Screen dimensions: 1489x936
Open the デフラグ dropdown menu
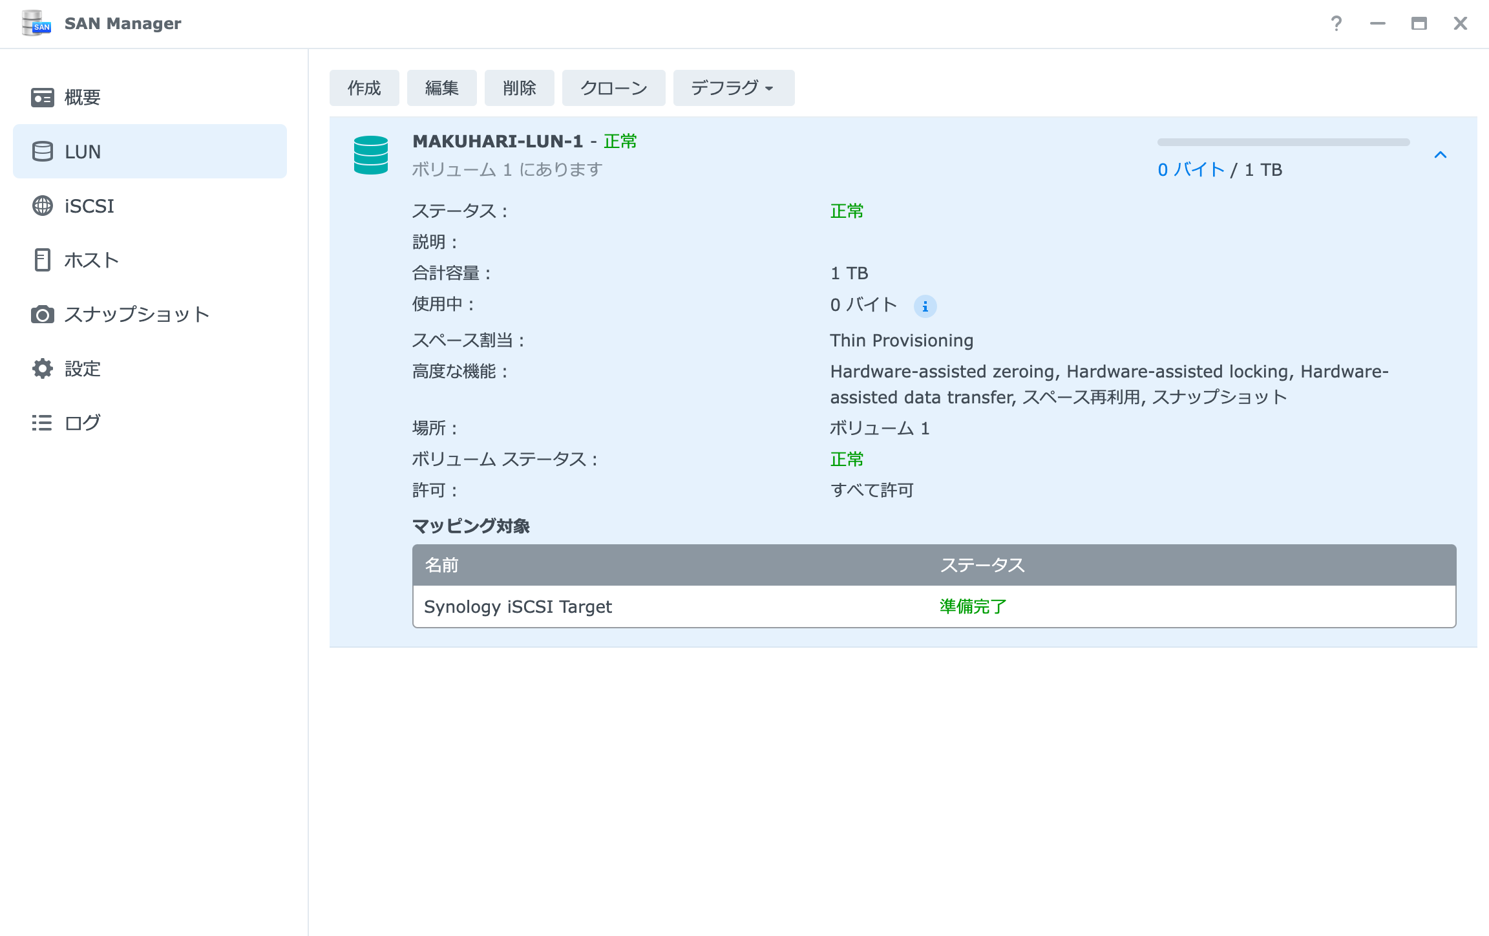pos(733,88)
